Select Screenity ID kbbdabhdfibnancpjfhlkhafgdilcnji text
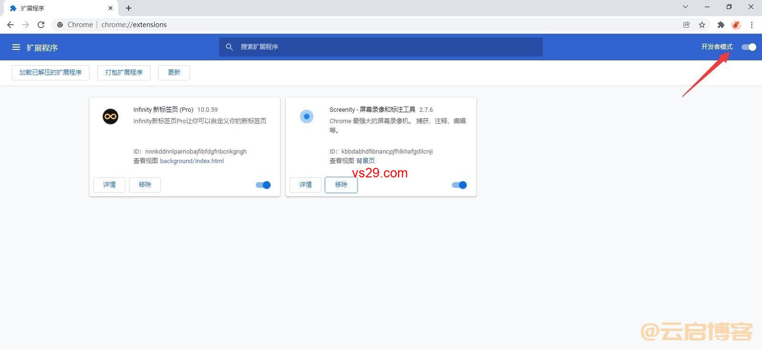The width and height of the screenshot is (762, 350). click(387, 151)
